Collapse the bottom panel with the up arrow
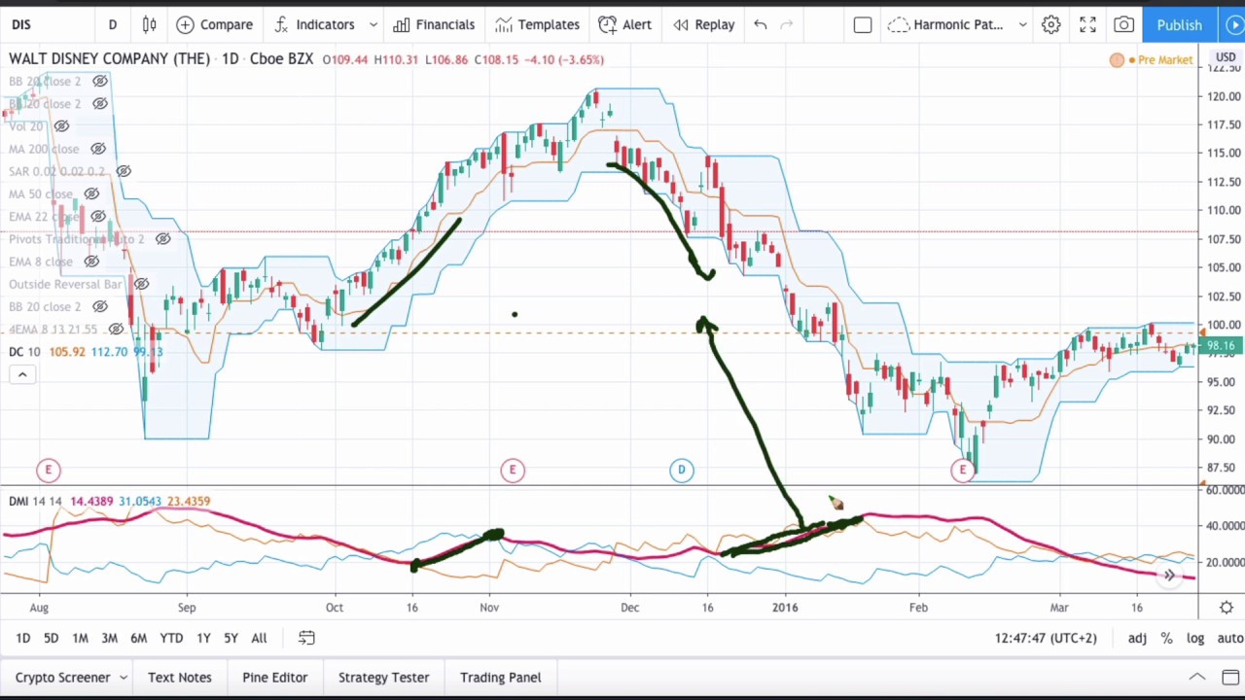This screenshot has height=700, width=1245. tap(1196, 678)
